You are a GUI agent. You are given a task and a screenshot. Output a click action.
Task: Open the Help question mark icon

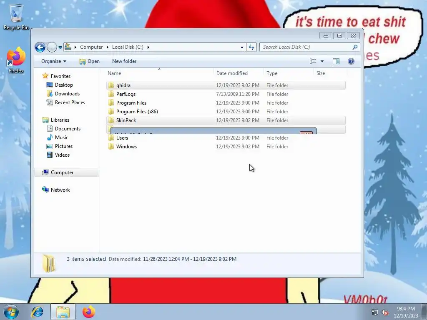(351, 61)
